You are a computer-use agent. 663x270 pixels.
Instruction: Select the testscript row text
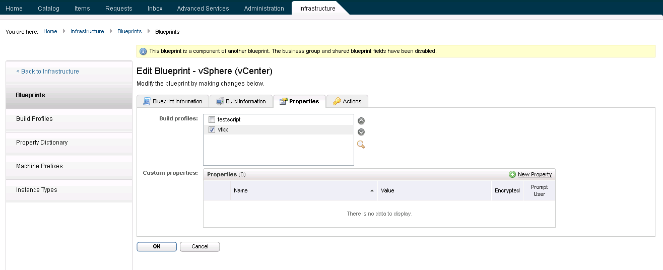pos(229,120)
